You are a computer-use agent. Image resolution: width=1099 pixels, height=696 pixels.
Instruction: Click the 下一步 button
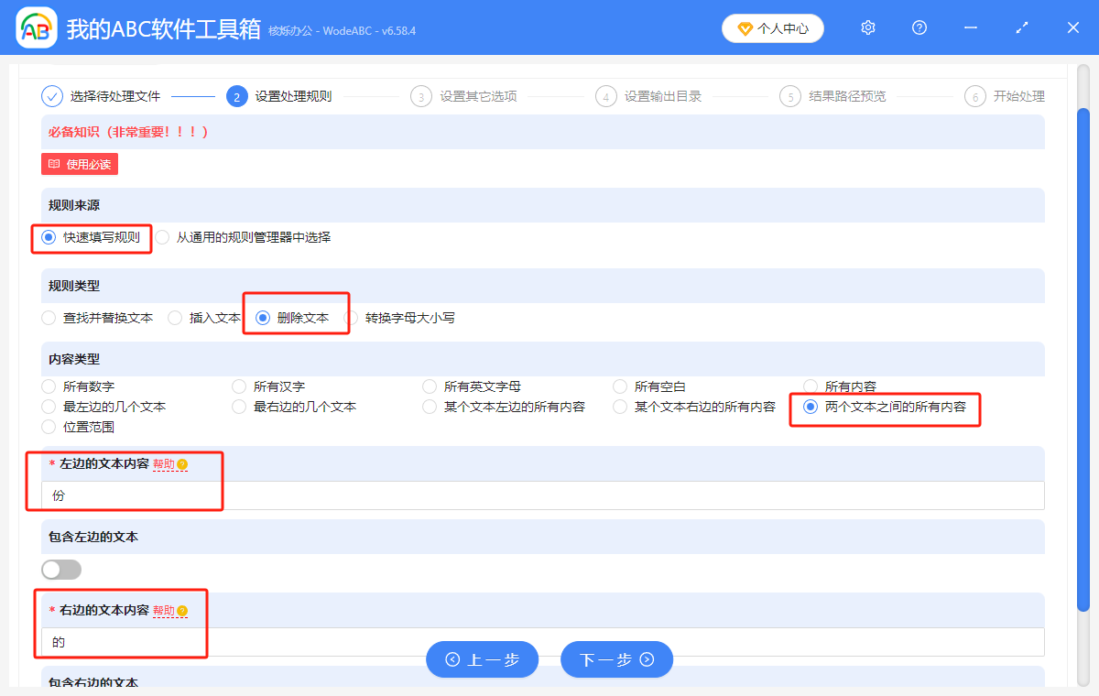click(x=616, y=658)
